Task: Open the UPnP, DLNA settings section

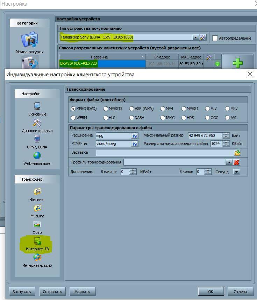Action: point(37,141)
